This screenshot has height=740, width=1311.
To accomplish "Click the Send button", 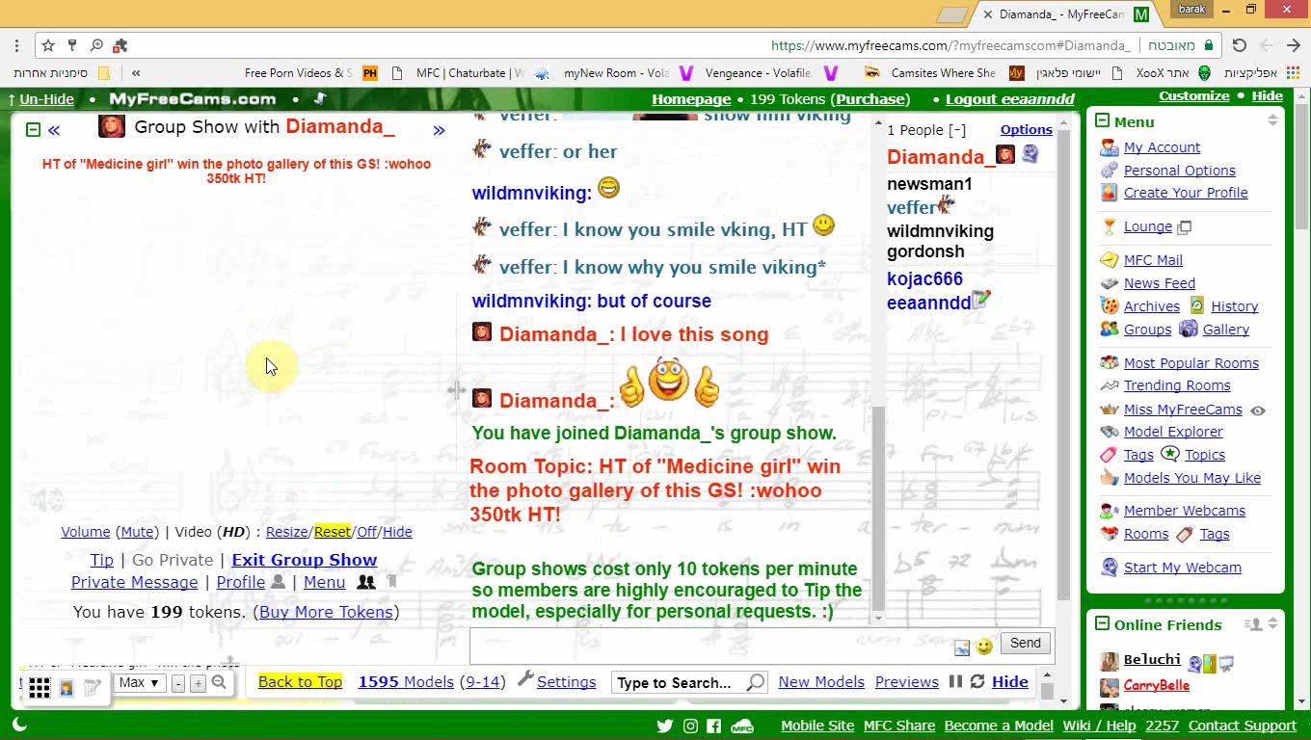I will 1025,644.
